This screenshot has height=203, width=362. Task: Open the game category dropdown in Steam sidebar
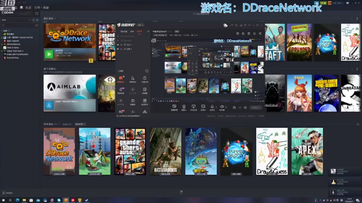click(x=16, y=20)
